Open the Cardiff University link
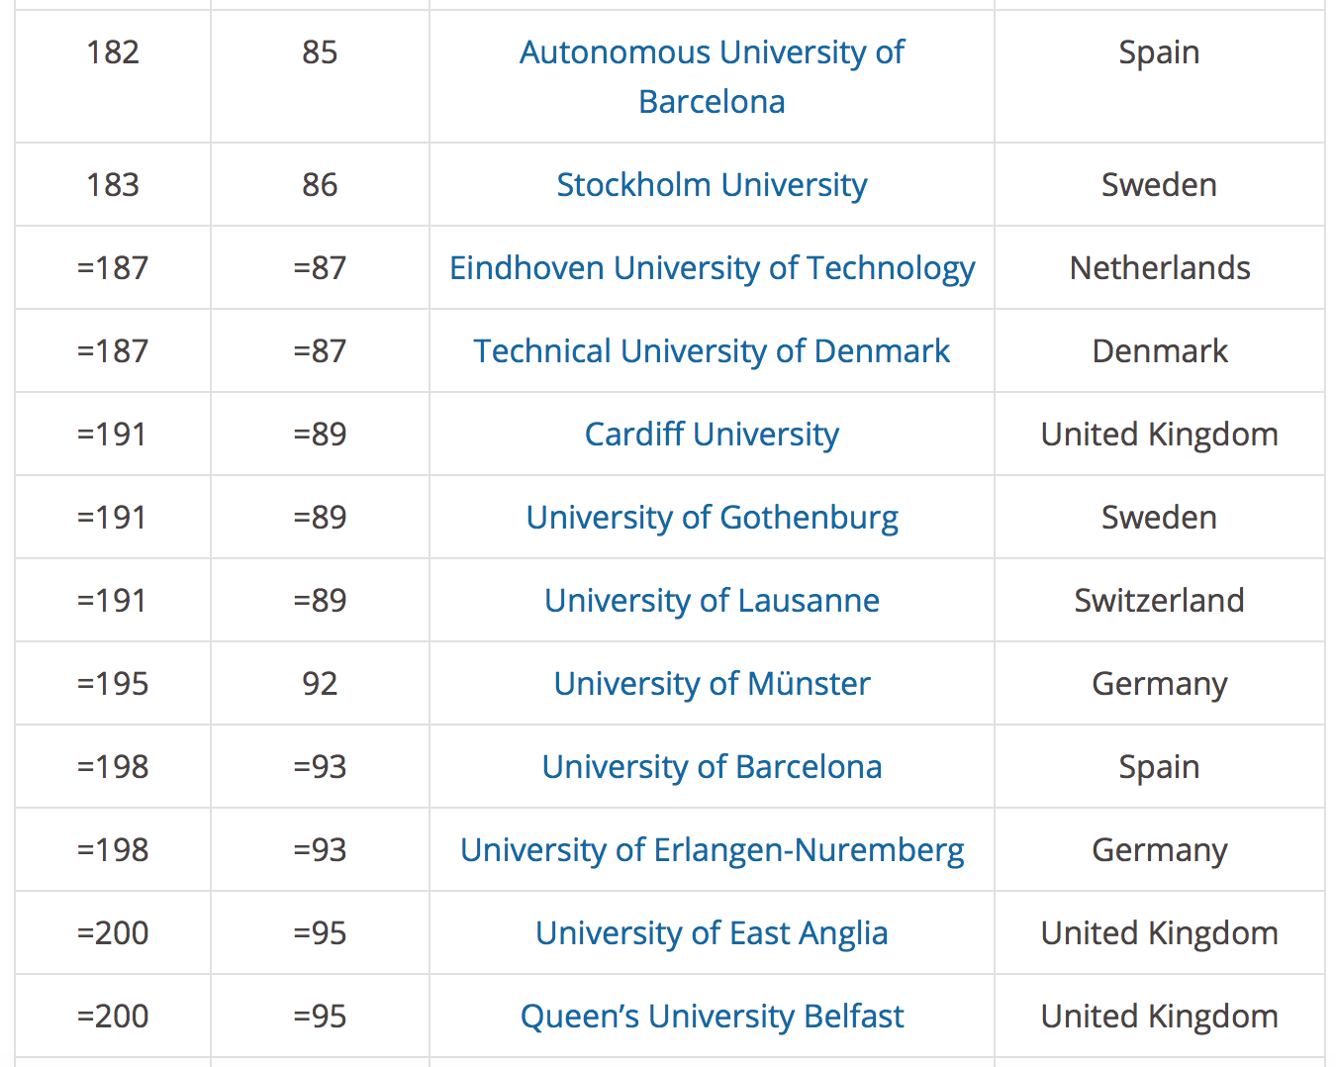1336x1067 pixels. click(712, 435)
